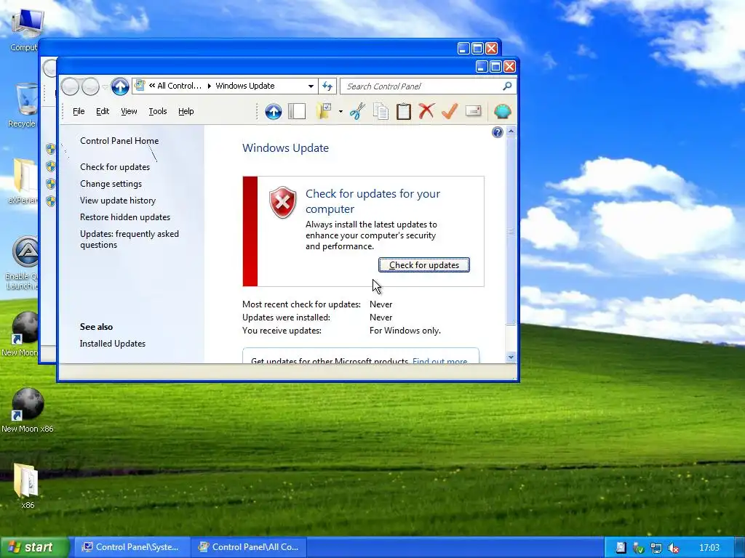The image size is (745, 558).
Task: Click 'Most recent check for updates:' label
Action: (301, 304)
